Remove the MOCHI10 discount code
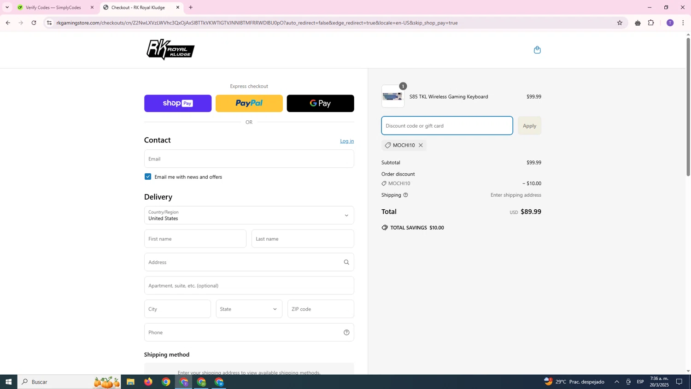Viewport: 691px width, 389px height. click(421, 145)
